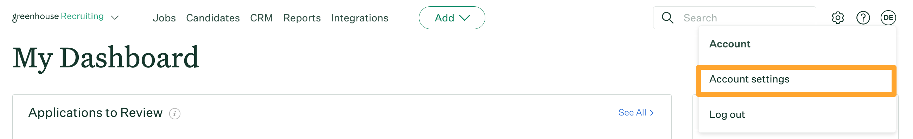This screenshot has width=913, height=139.
Task: Expand the product switcher chevron beside the logo
Action: pyautogui.click(x=115, y=18)
